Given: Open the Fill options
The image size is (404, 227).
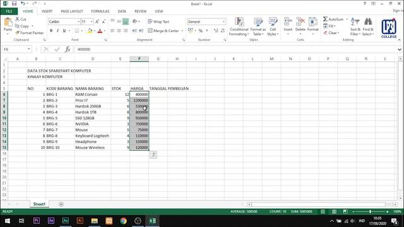Looking at the screenshot, I should pos(330,26).
